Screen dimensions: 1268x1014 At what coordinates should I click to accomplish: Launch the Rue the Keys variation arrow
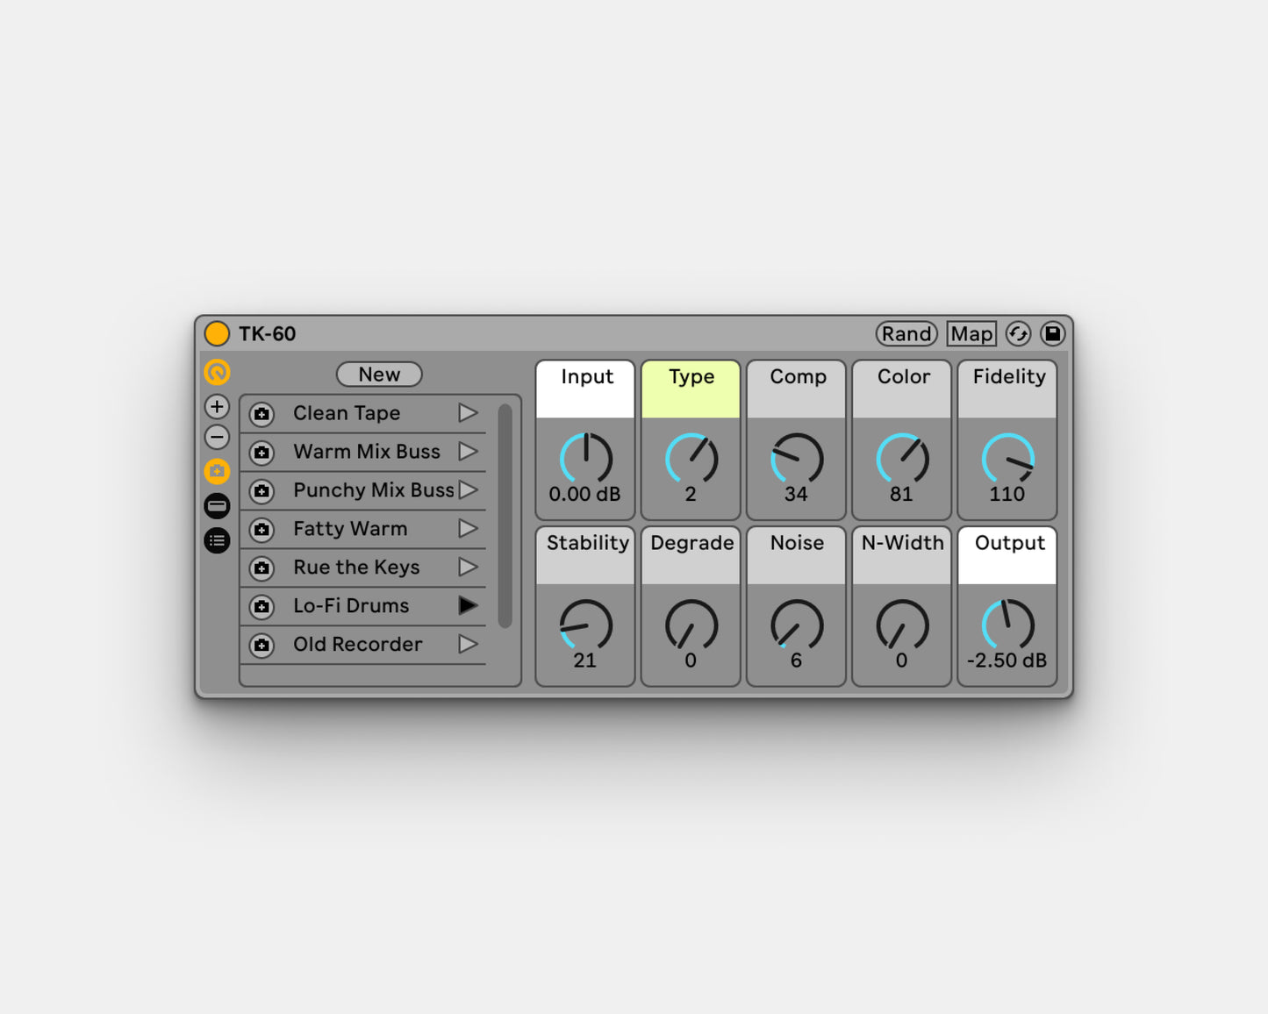tap(468, 568)
